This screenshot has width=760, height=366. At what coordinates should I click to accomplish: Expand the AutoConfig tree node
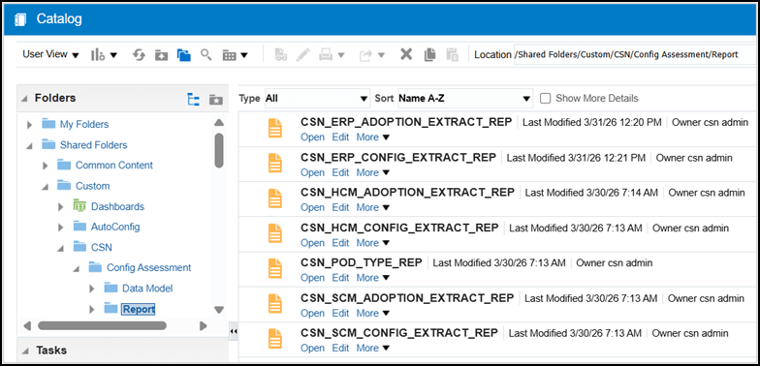[x=60, y=227]
